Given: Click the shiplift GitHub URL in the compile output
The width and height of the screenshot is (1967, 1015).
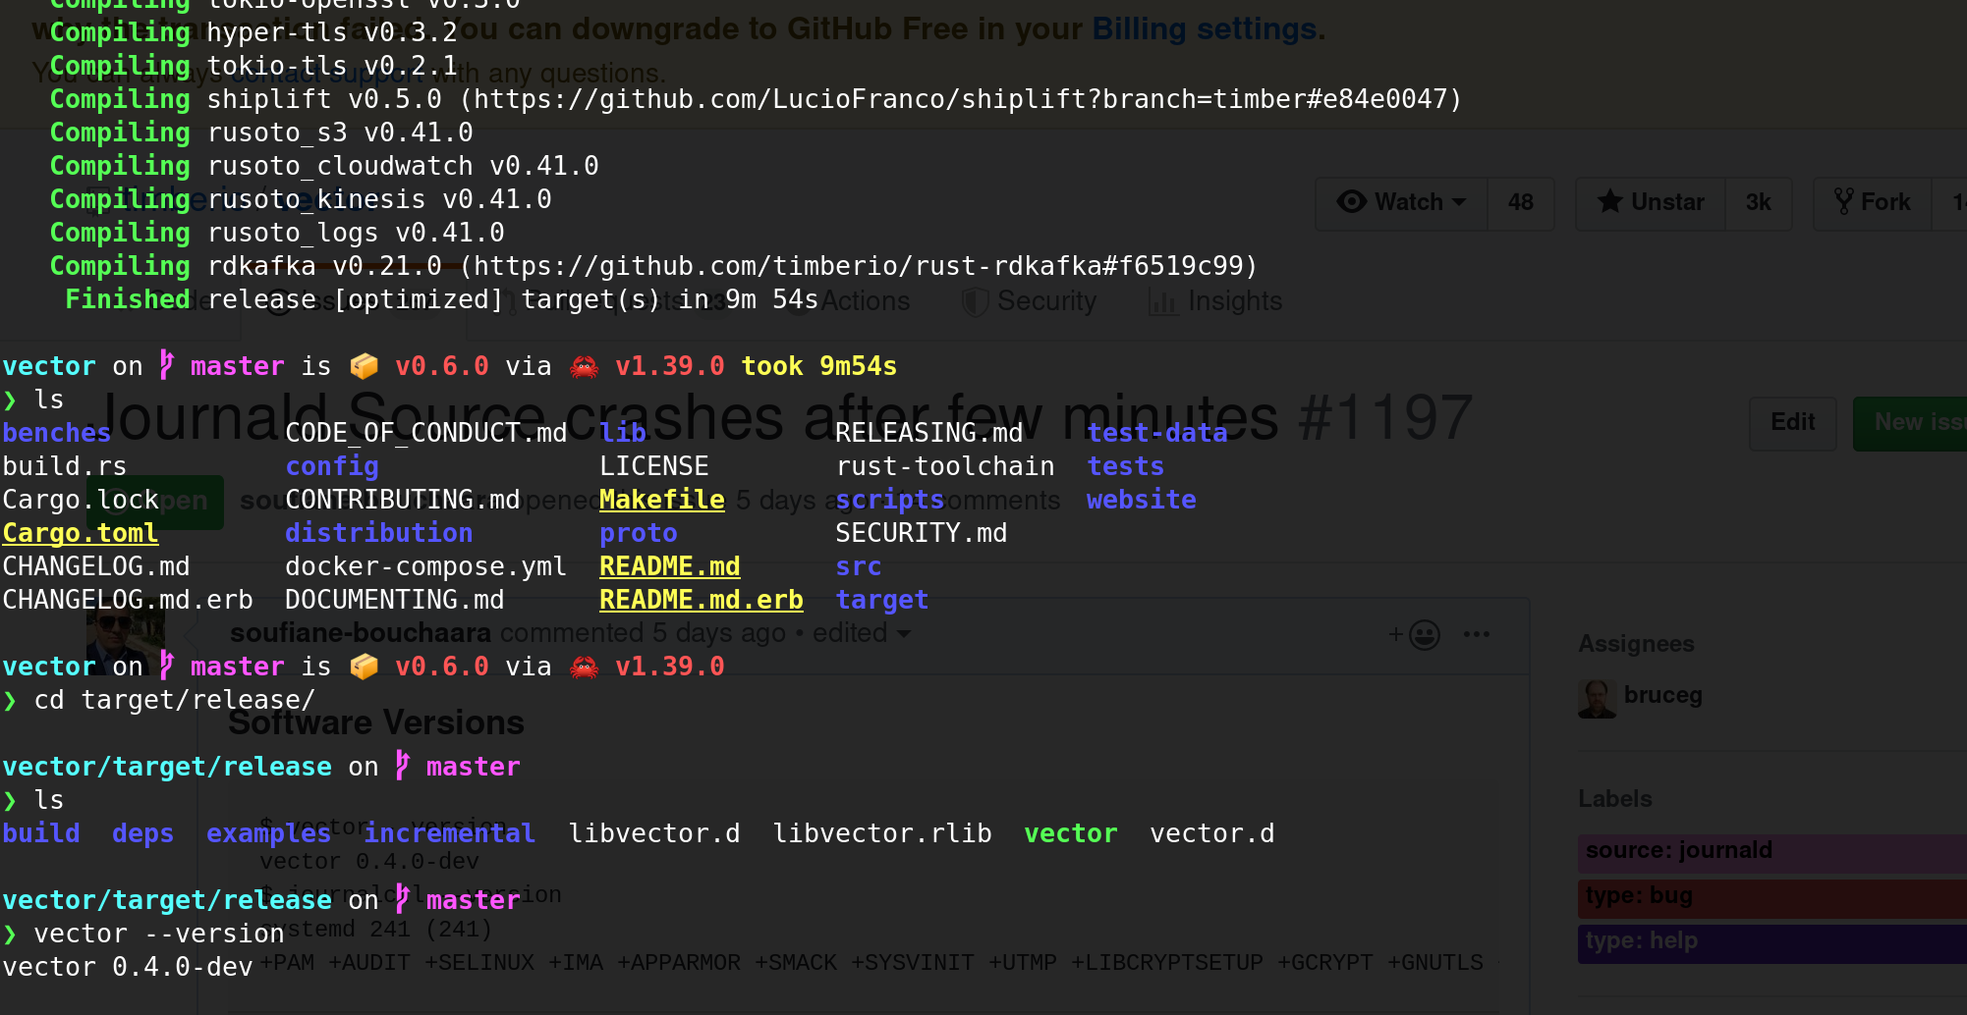Looking at the screenshot, I should click(960, 100).
